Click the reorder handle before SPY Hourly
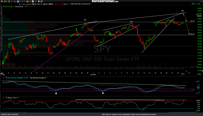 coord(4,7)
